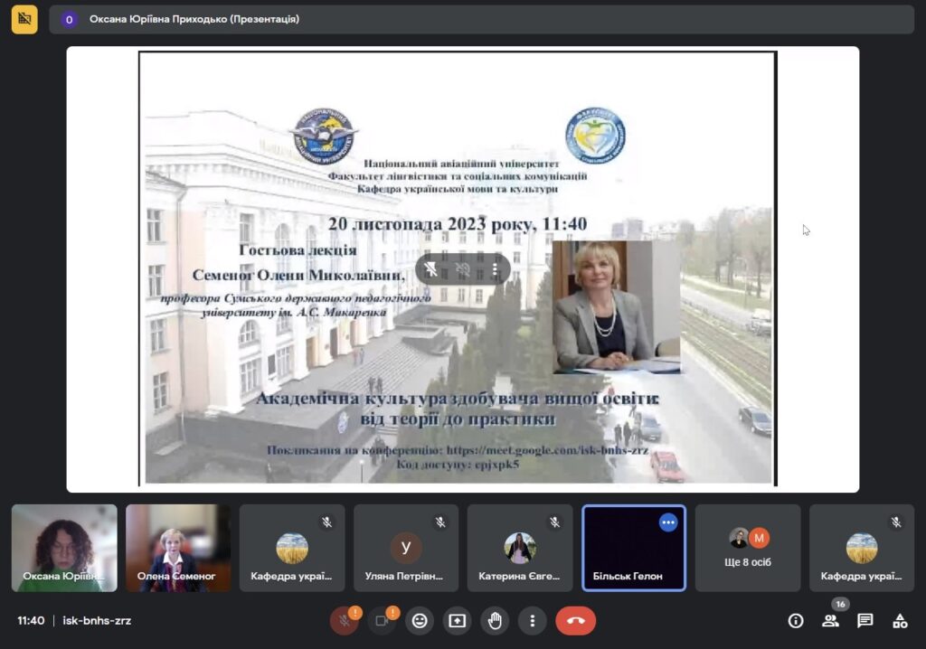Select Оксана Юріївна Приходько presentation header
The image size is (926, 649).
point(194,19)
